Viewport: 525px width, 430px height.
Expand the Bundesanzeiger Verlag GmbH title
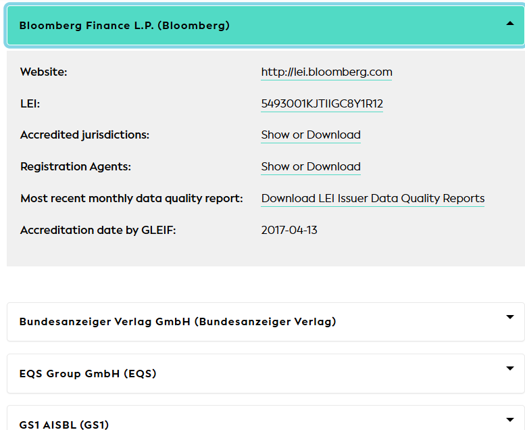[178, 322]
